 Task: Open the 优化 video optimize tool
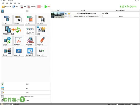point(42,30)
